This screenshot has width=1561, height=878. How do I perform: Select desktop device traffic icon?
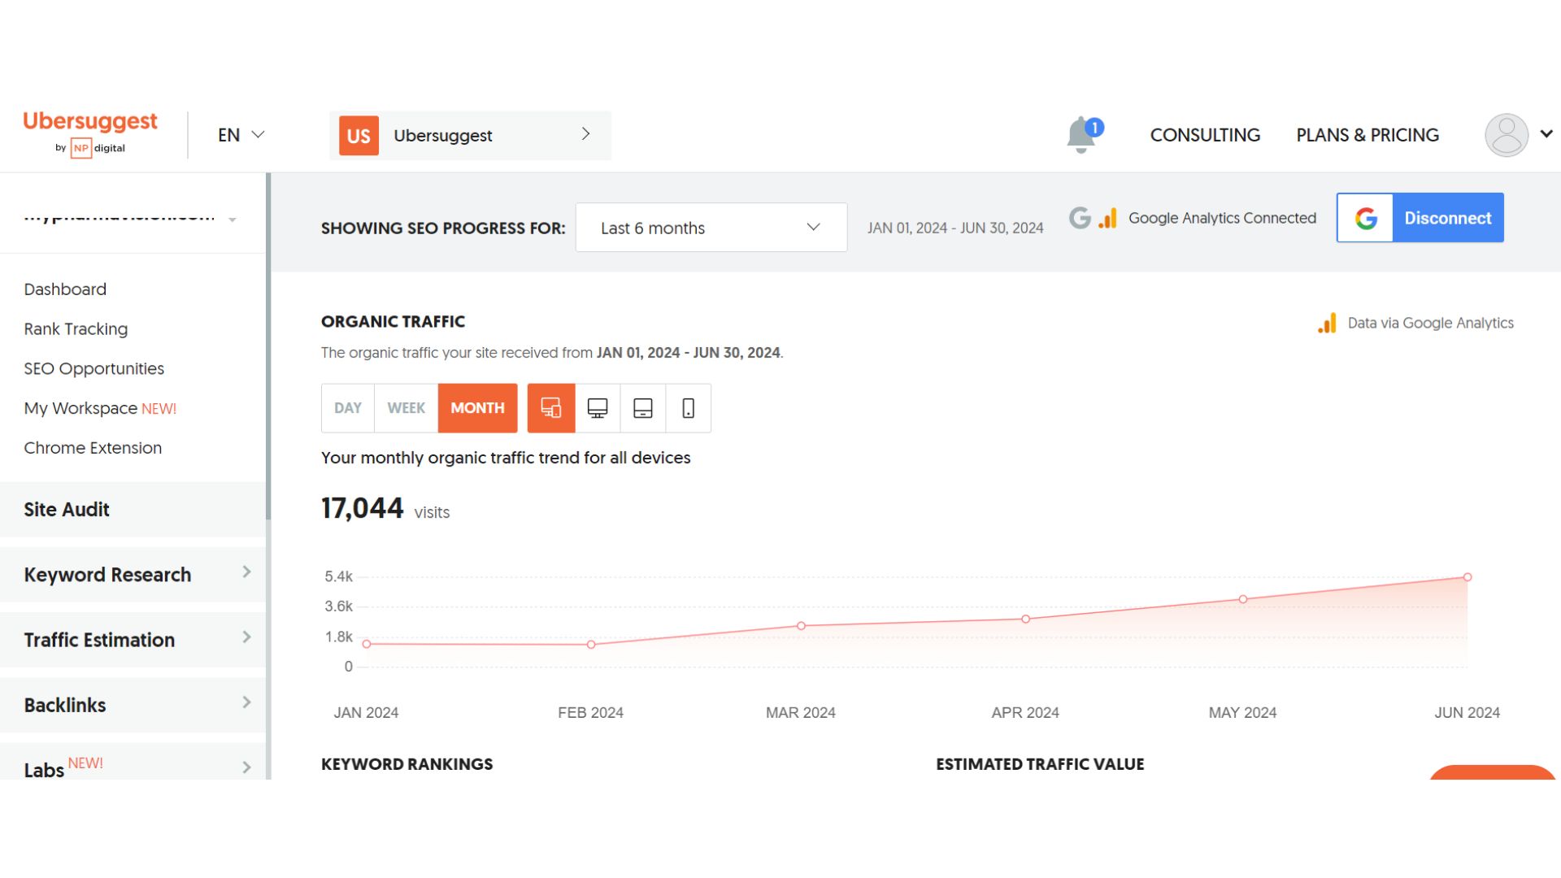tap(598, 408)
